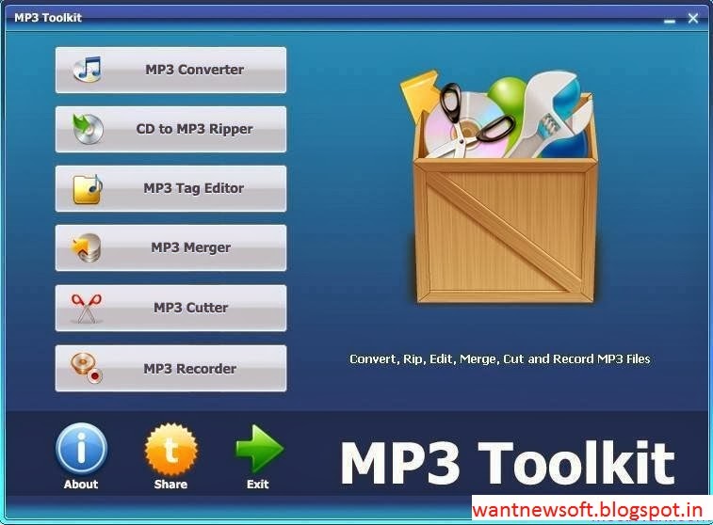The height and width of the screenshot is (525, 713).
Task: Start the MP3 Merger
Action: click(171, 248)
